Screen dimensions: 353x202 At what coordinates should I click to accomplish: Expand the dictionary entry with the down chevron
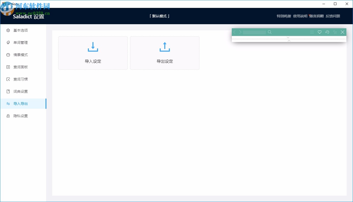288,37
